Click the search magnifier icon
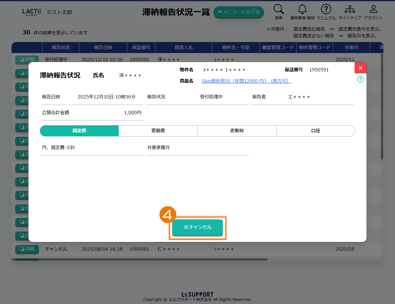 [x=278, y=9]
